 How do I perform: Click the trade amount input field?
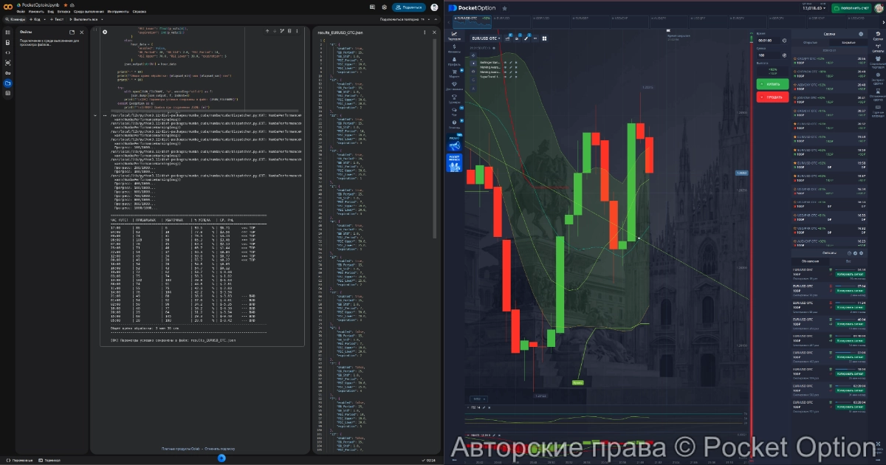[768, 55]
